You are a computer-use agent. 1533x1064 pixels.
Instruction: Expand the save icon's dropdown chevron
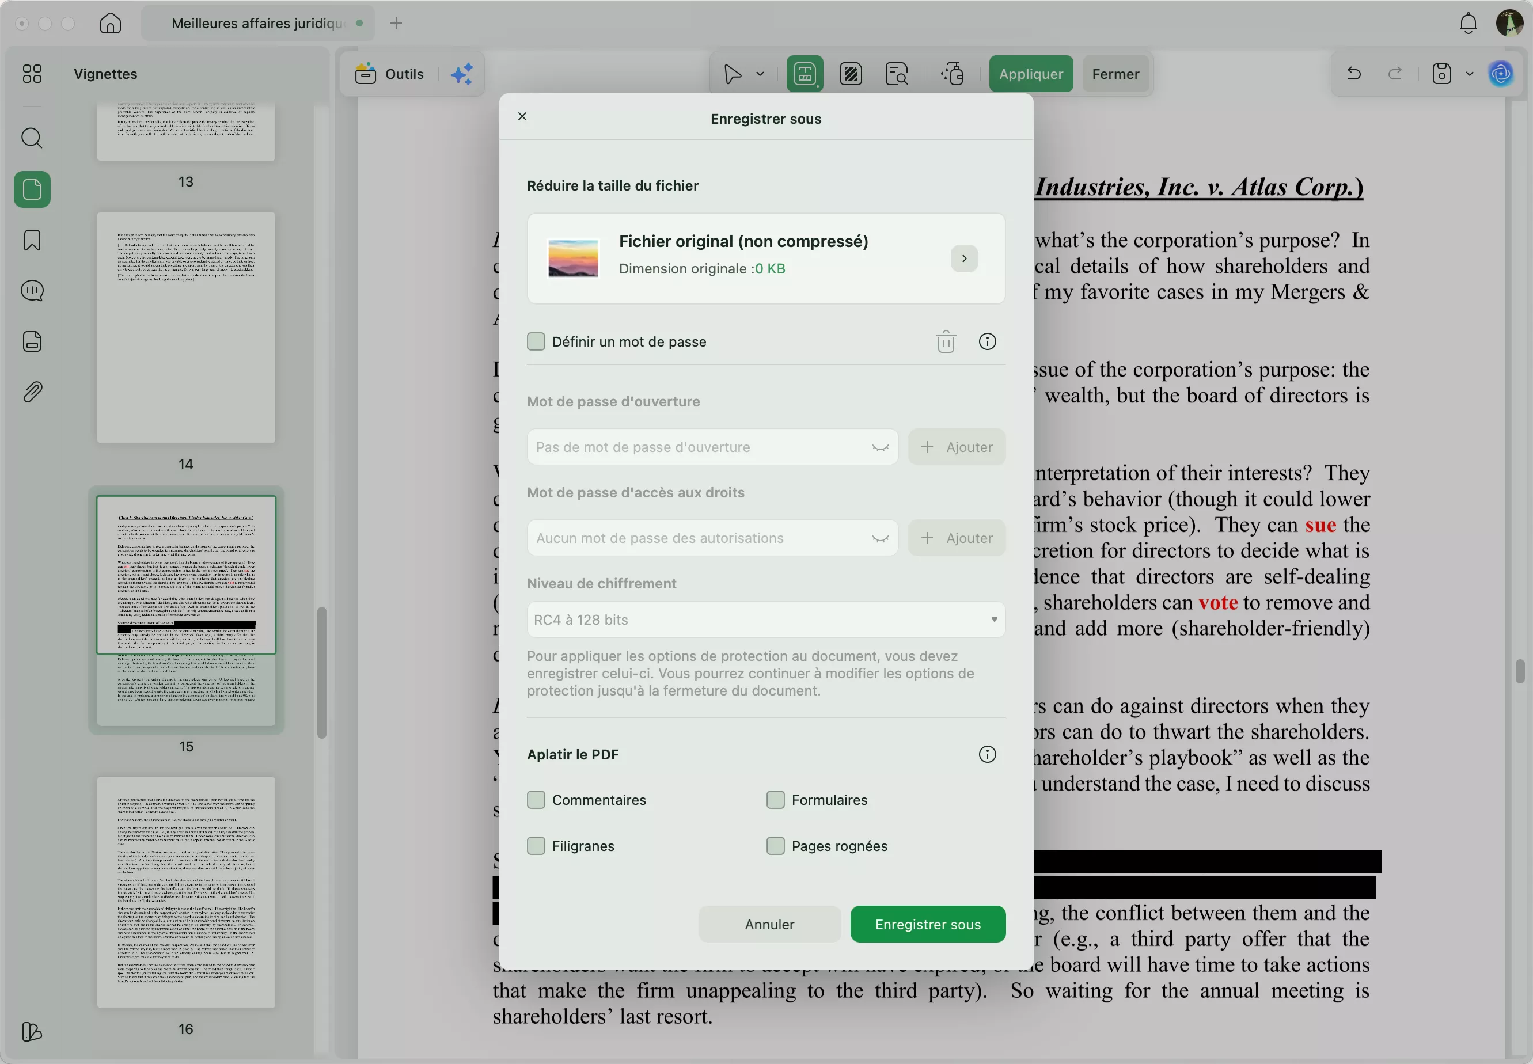point(1470,74)
